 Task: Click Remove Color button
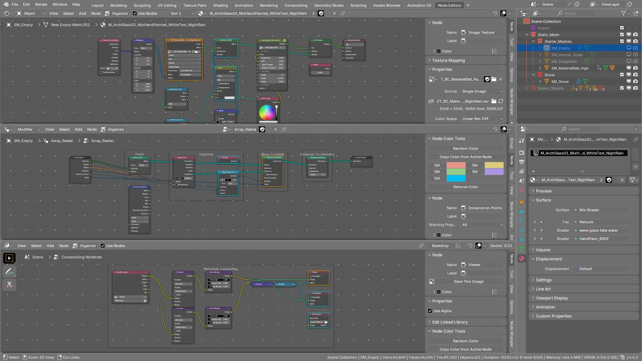coord(465,187)
